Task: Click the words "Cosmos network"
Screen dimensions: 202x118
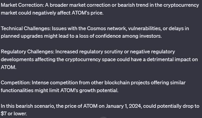Action: coord(107,28)
